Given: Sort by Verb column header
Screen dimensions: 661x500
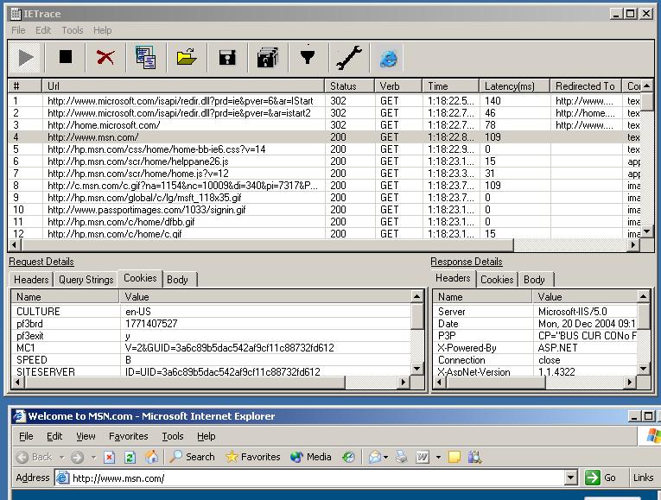Looking at the screenshot, I should pyautogui.click(x=398, y=86).
